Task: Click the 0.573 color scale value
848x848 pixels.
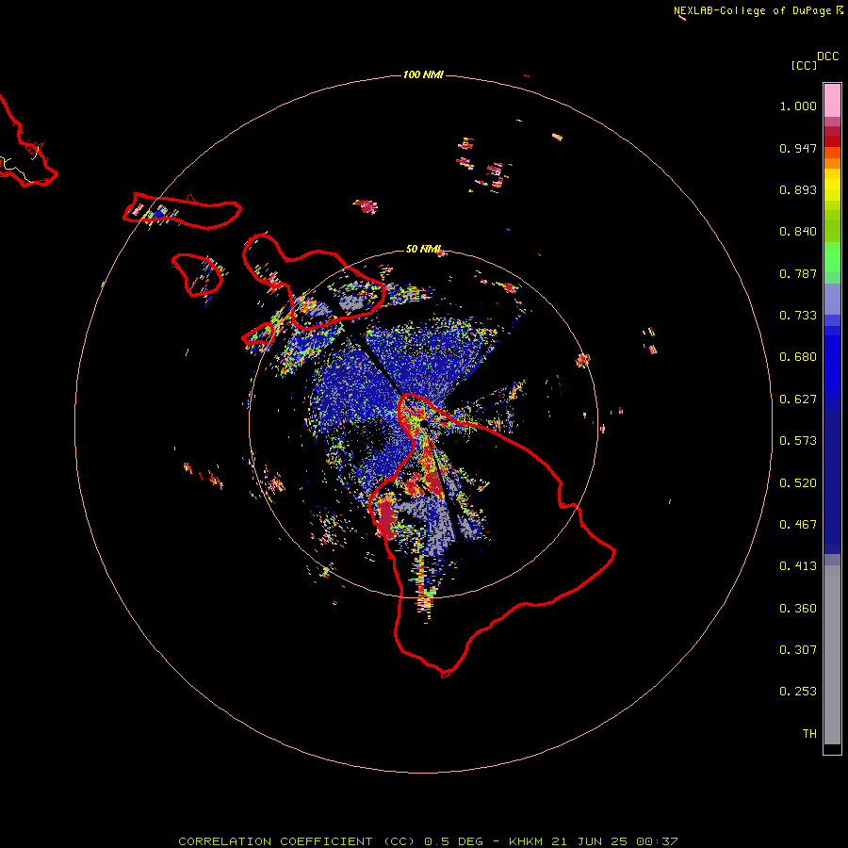Action: coord(798,441)
